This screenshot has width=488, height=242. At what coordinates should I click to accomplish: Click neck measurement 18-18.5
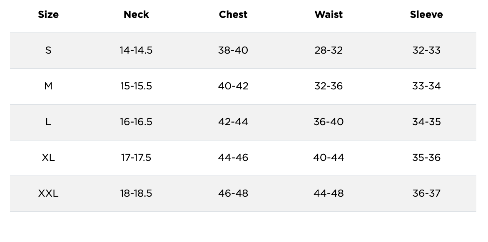point(136,193)
